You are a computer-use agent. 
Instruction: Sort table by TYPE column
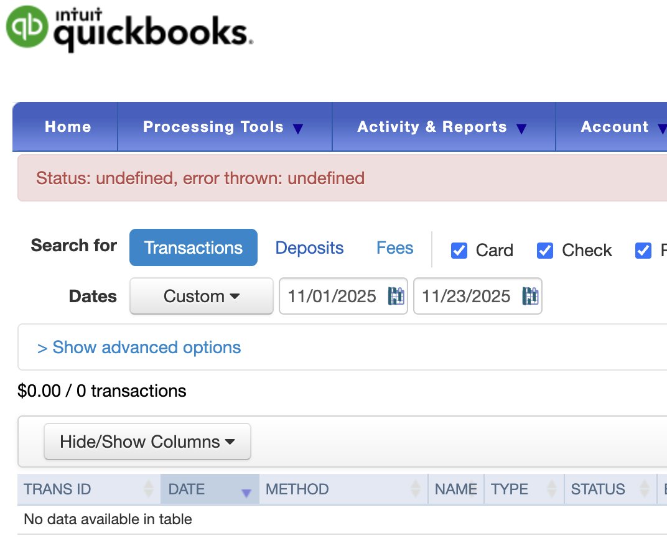(524, 489)
